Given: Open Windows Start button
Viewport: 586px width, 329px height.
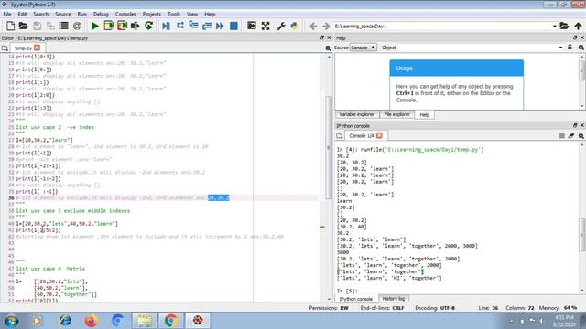Looking at the screenshot, I should 11,321.
